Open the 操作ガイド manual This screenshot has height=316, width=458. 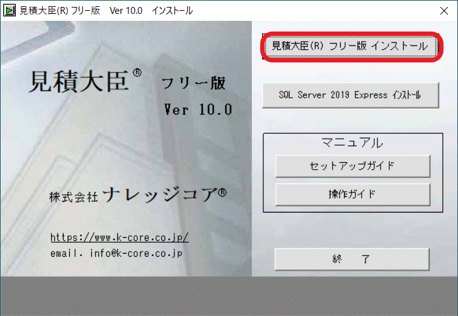click(x=352, y=194)
